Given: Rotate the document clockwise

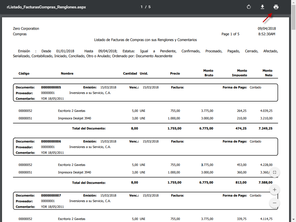Looking at the screenshot, I should tap(249, 7).
